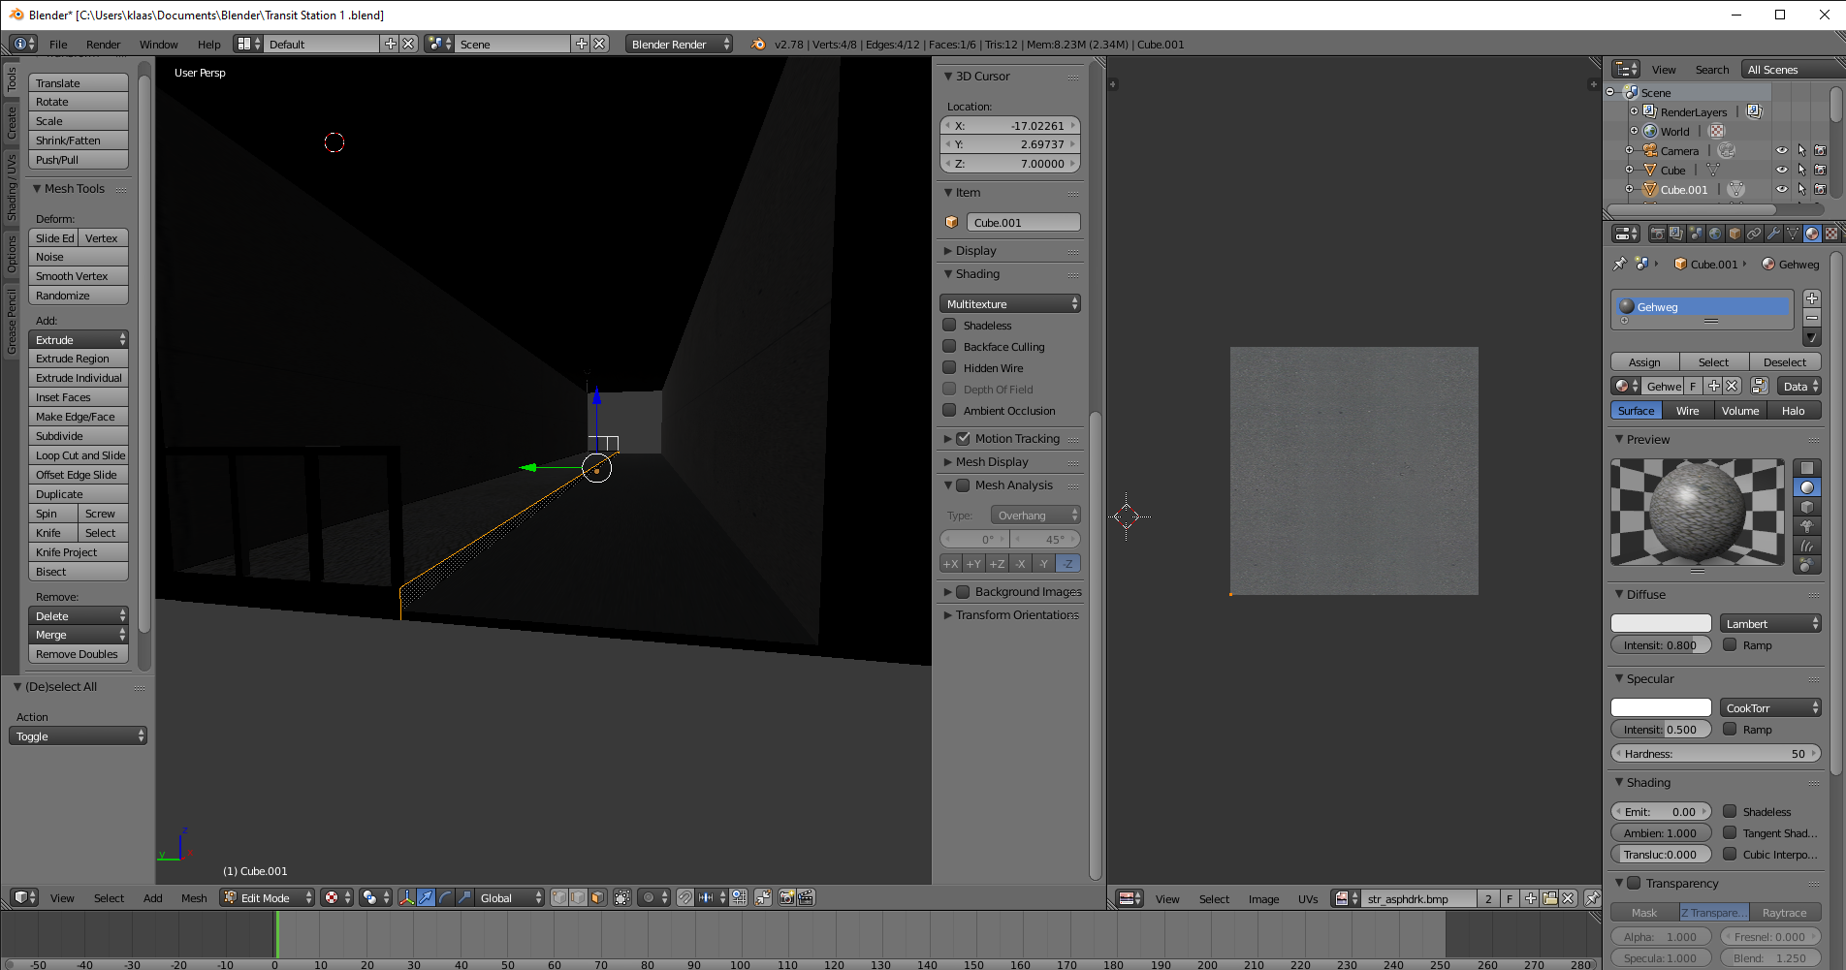This screenshot has width=1846, height=970.
Task: Enable the Backface Culling checkbox
Action: 950,347
